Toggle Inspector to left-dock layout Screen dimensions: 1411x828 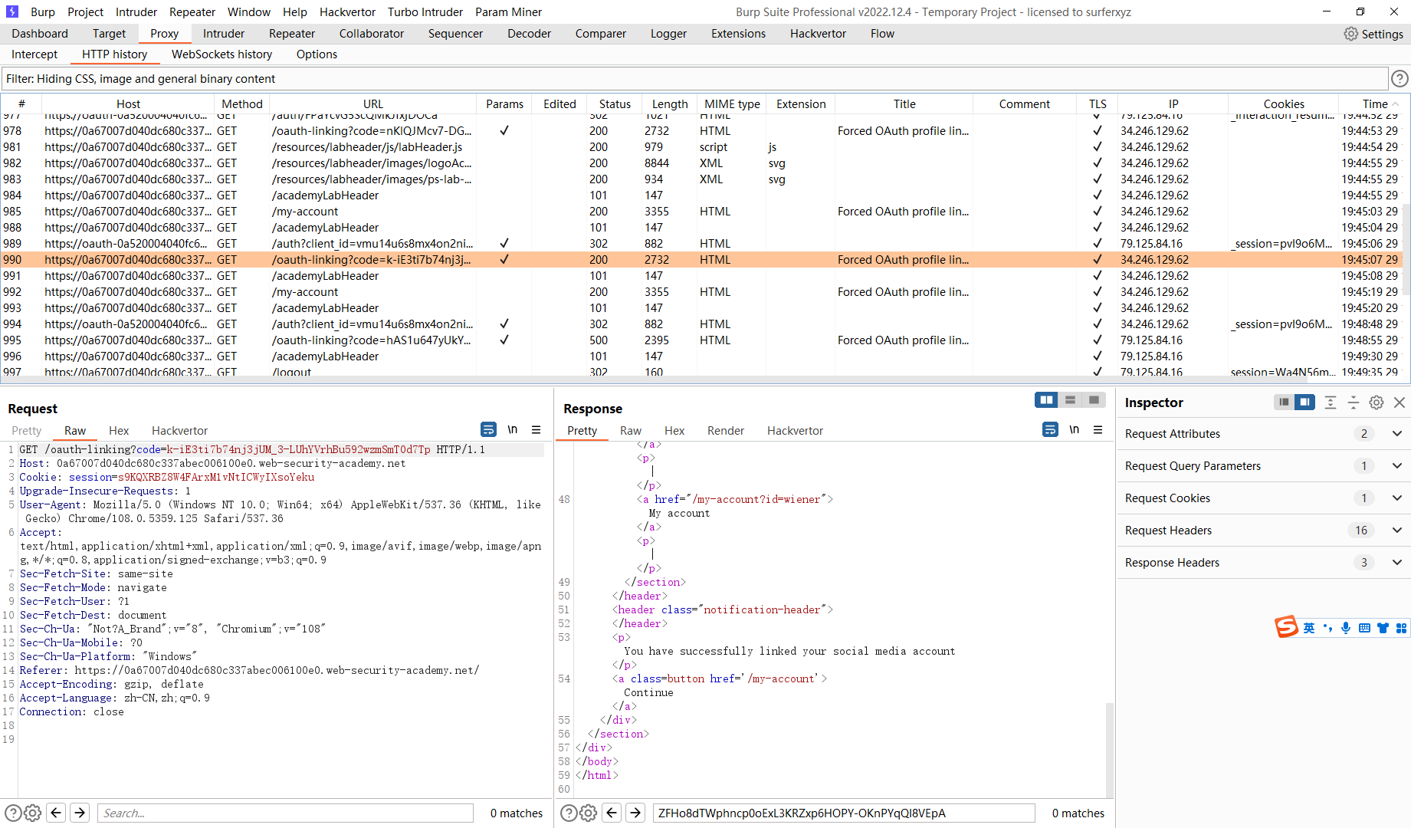click(x=1284, y=402)
